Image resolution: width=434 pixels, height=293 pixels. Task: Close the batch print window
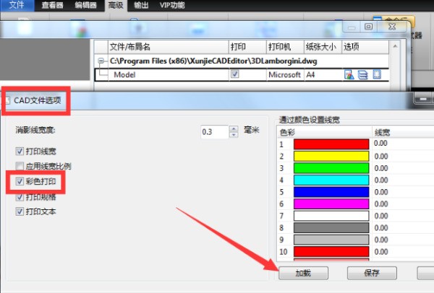(x=392, y=27)
